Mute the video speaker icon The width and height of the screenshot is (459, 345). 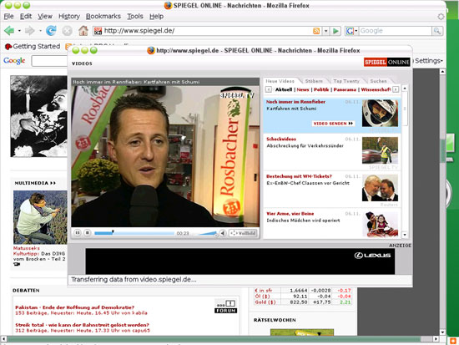click(x=223, y=233)
